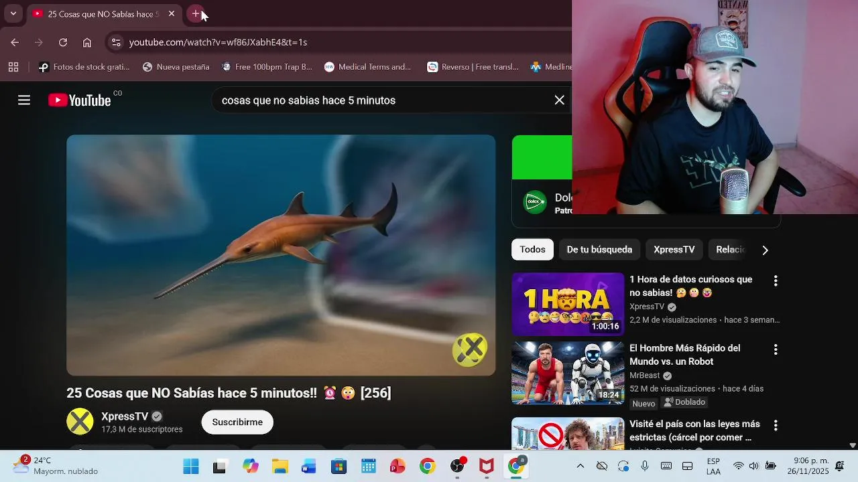Open 'Nueva pestaña' bookmark
This screenshot has width=858, height=482.
click(176, 67)
